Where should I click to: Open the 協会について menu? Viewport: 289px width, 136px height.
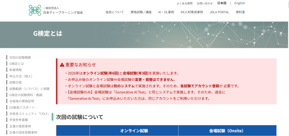pos(115,12)
